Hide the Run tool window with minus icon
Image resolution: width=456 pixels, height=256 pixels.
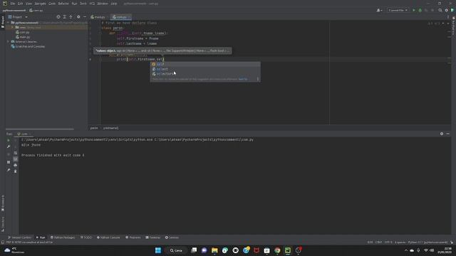448,134
